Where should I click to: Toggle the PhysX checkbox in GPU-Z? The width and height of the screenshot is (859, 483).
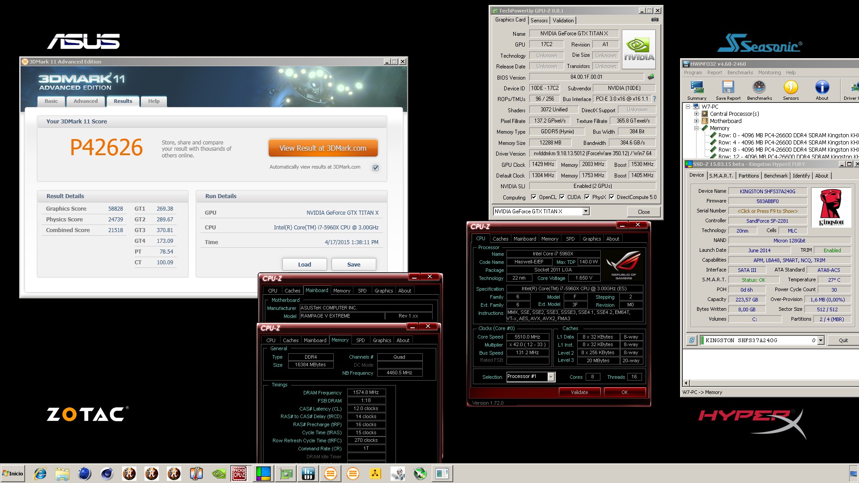click(587, 197)
